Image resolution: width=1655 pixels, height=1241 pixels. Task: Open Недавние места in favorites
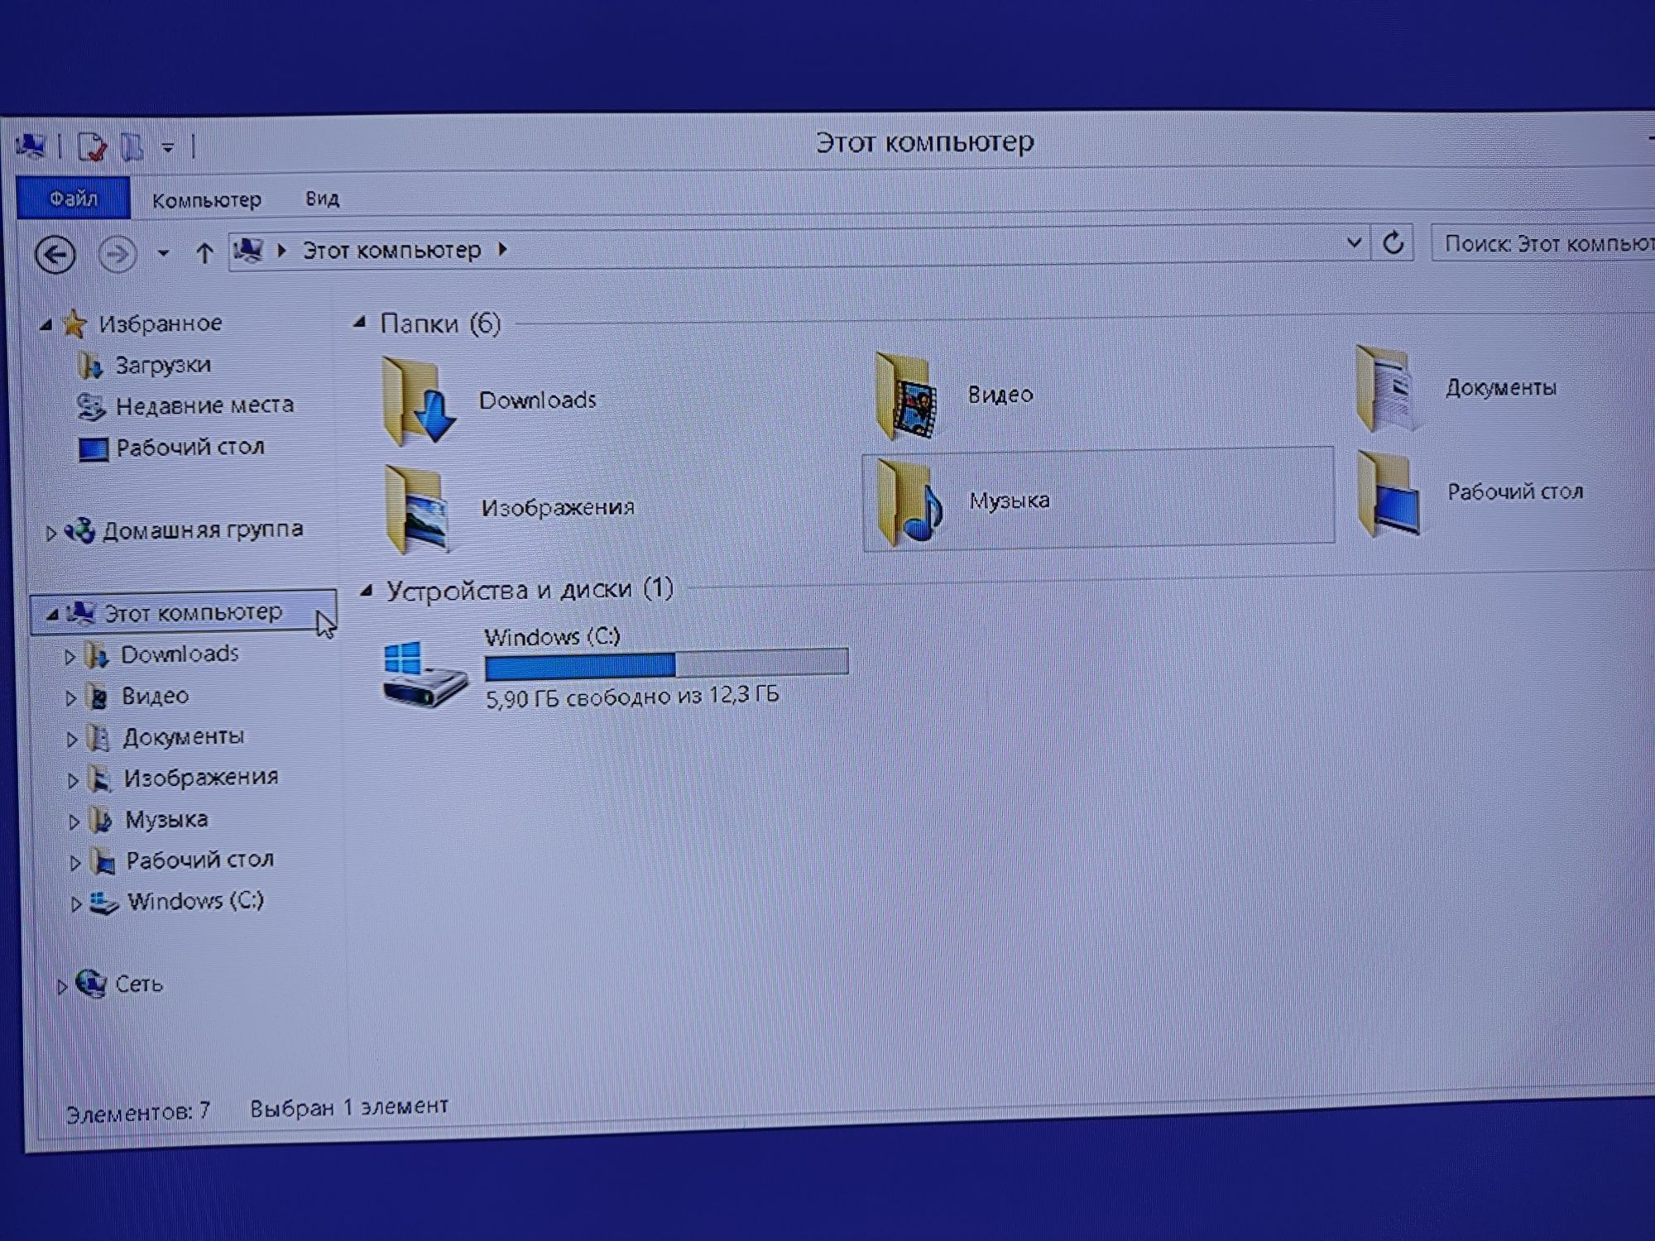click(204, 405)
